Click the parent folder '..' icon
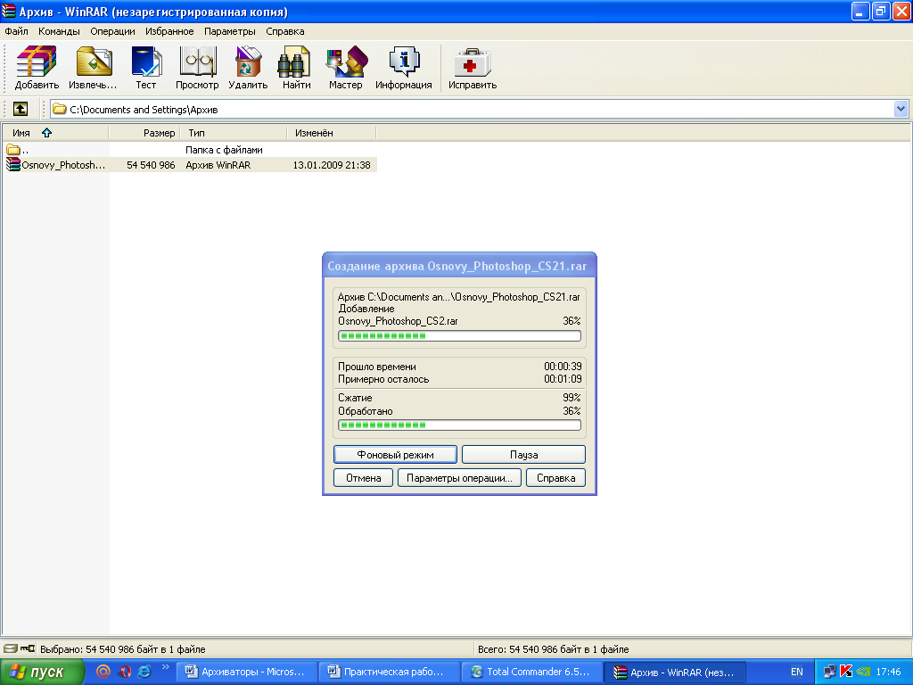The image size is (913, 685). 12,150
